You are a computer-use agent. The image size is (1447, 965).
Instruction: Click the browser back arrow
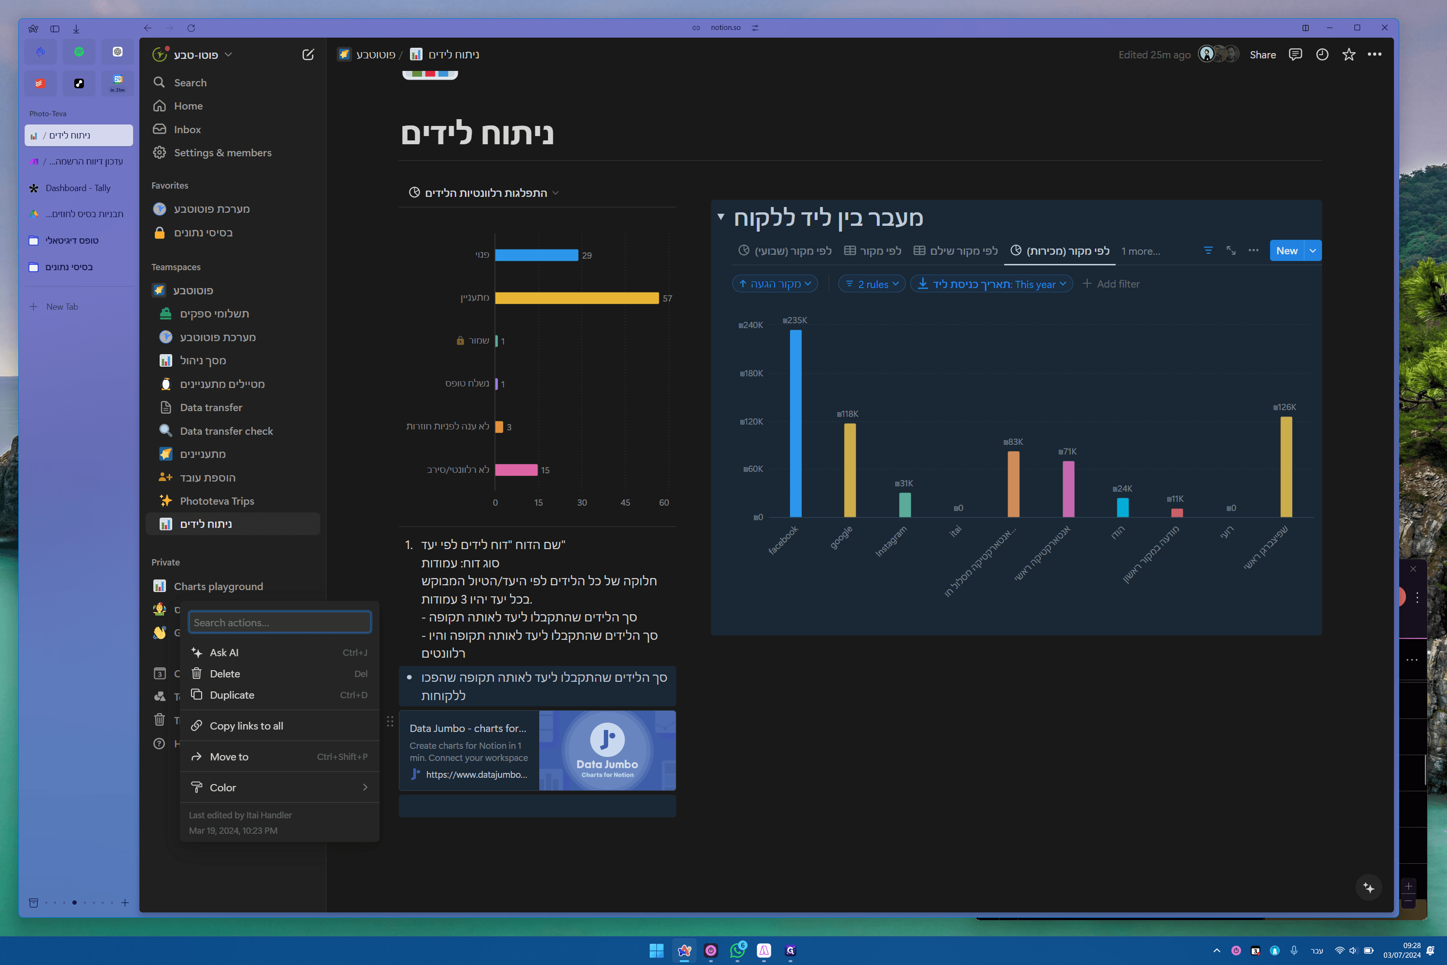tap(148, 28)
